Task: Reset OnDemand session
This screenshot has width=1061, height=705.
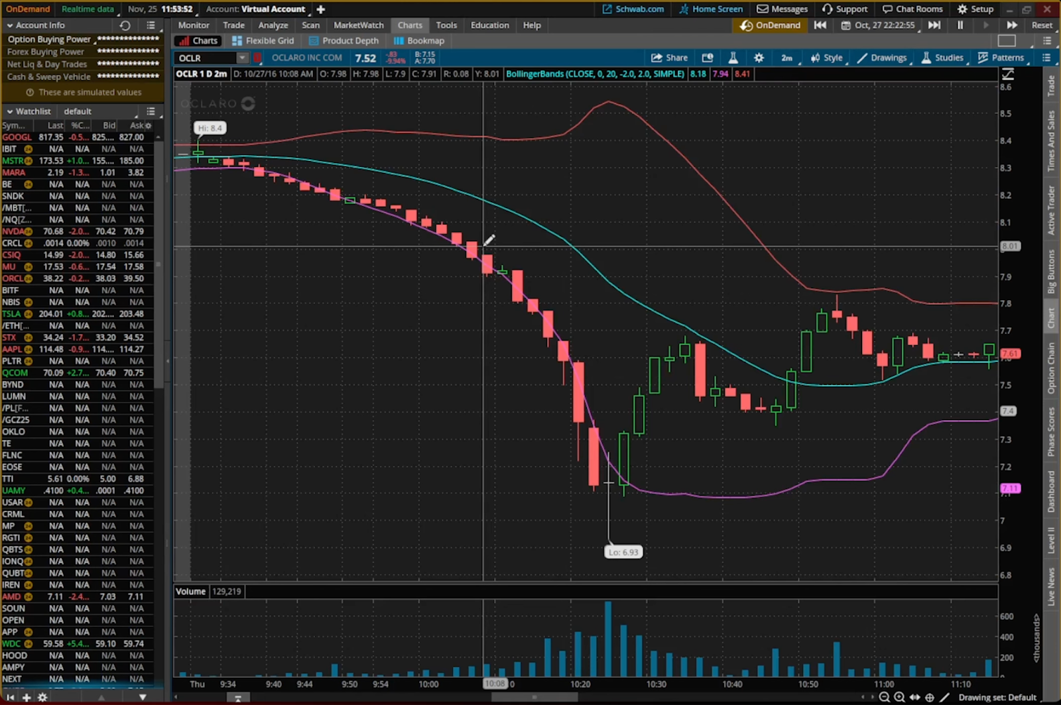Action: [x=1042, y=25]
